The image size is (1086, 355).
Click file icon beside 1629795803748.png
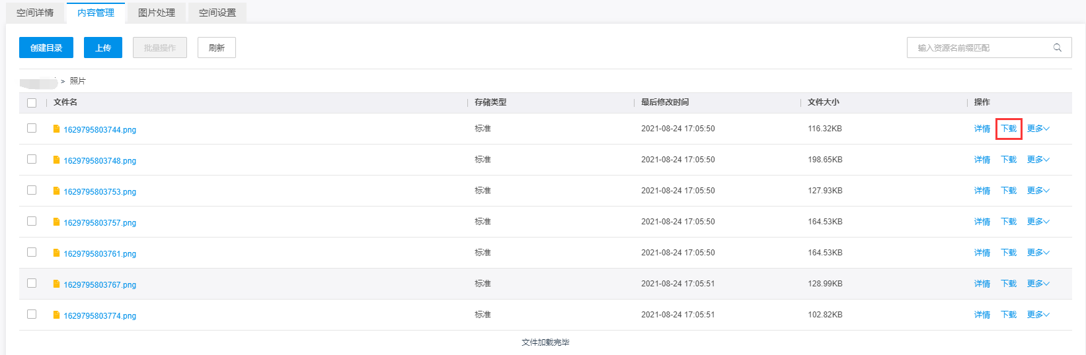pos(57,160)
